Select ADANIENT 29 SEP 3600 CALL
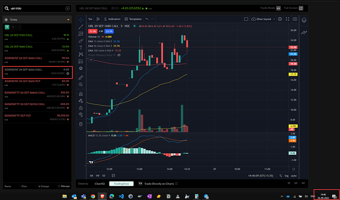 click(x=37, y=60)
